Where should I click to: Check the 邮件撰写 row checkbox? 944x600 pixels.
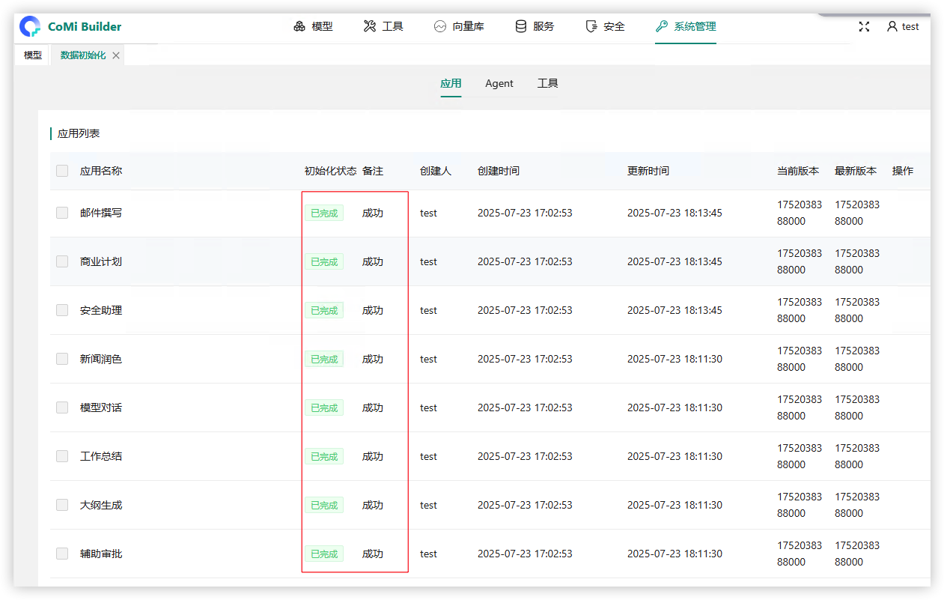click(62, 213)
